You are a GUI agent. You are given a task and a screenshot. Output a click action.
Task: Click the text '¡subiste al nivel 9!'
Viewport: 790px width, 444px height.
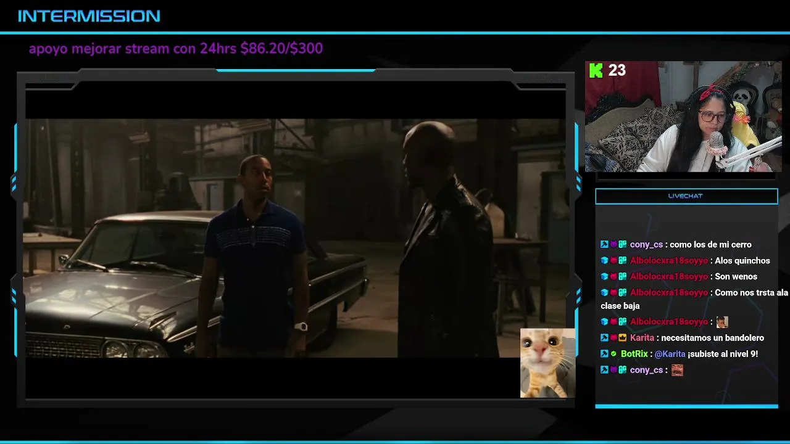pyautogui.click(x=723, y=354)
